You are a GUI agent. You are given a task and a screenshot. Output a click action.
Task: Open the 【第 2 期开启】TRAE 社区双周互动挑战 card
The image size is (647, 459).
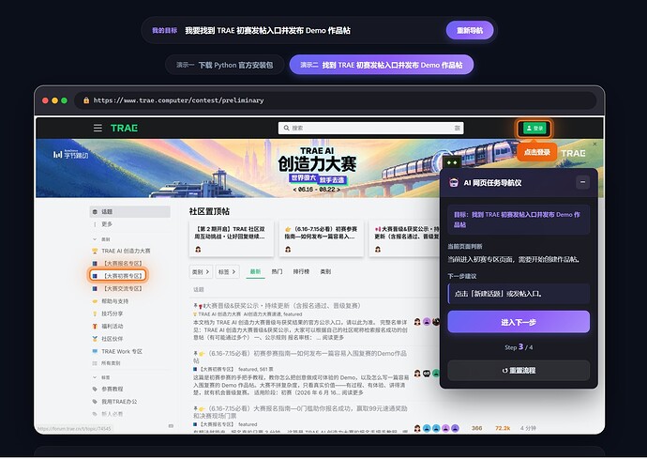231,238
